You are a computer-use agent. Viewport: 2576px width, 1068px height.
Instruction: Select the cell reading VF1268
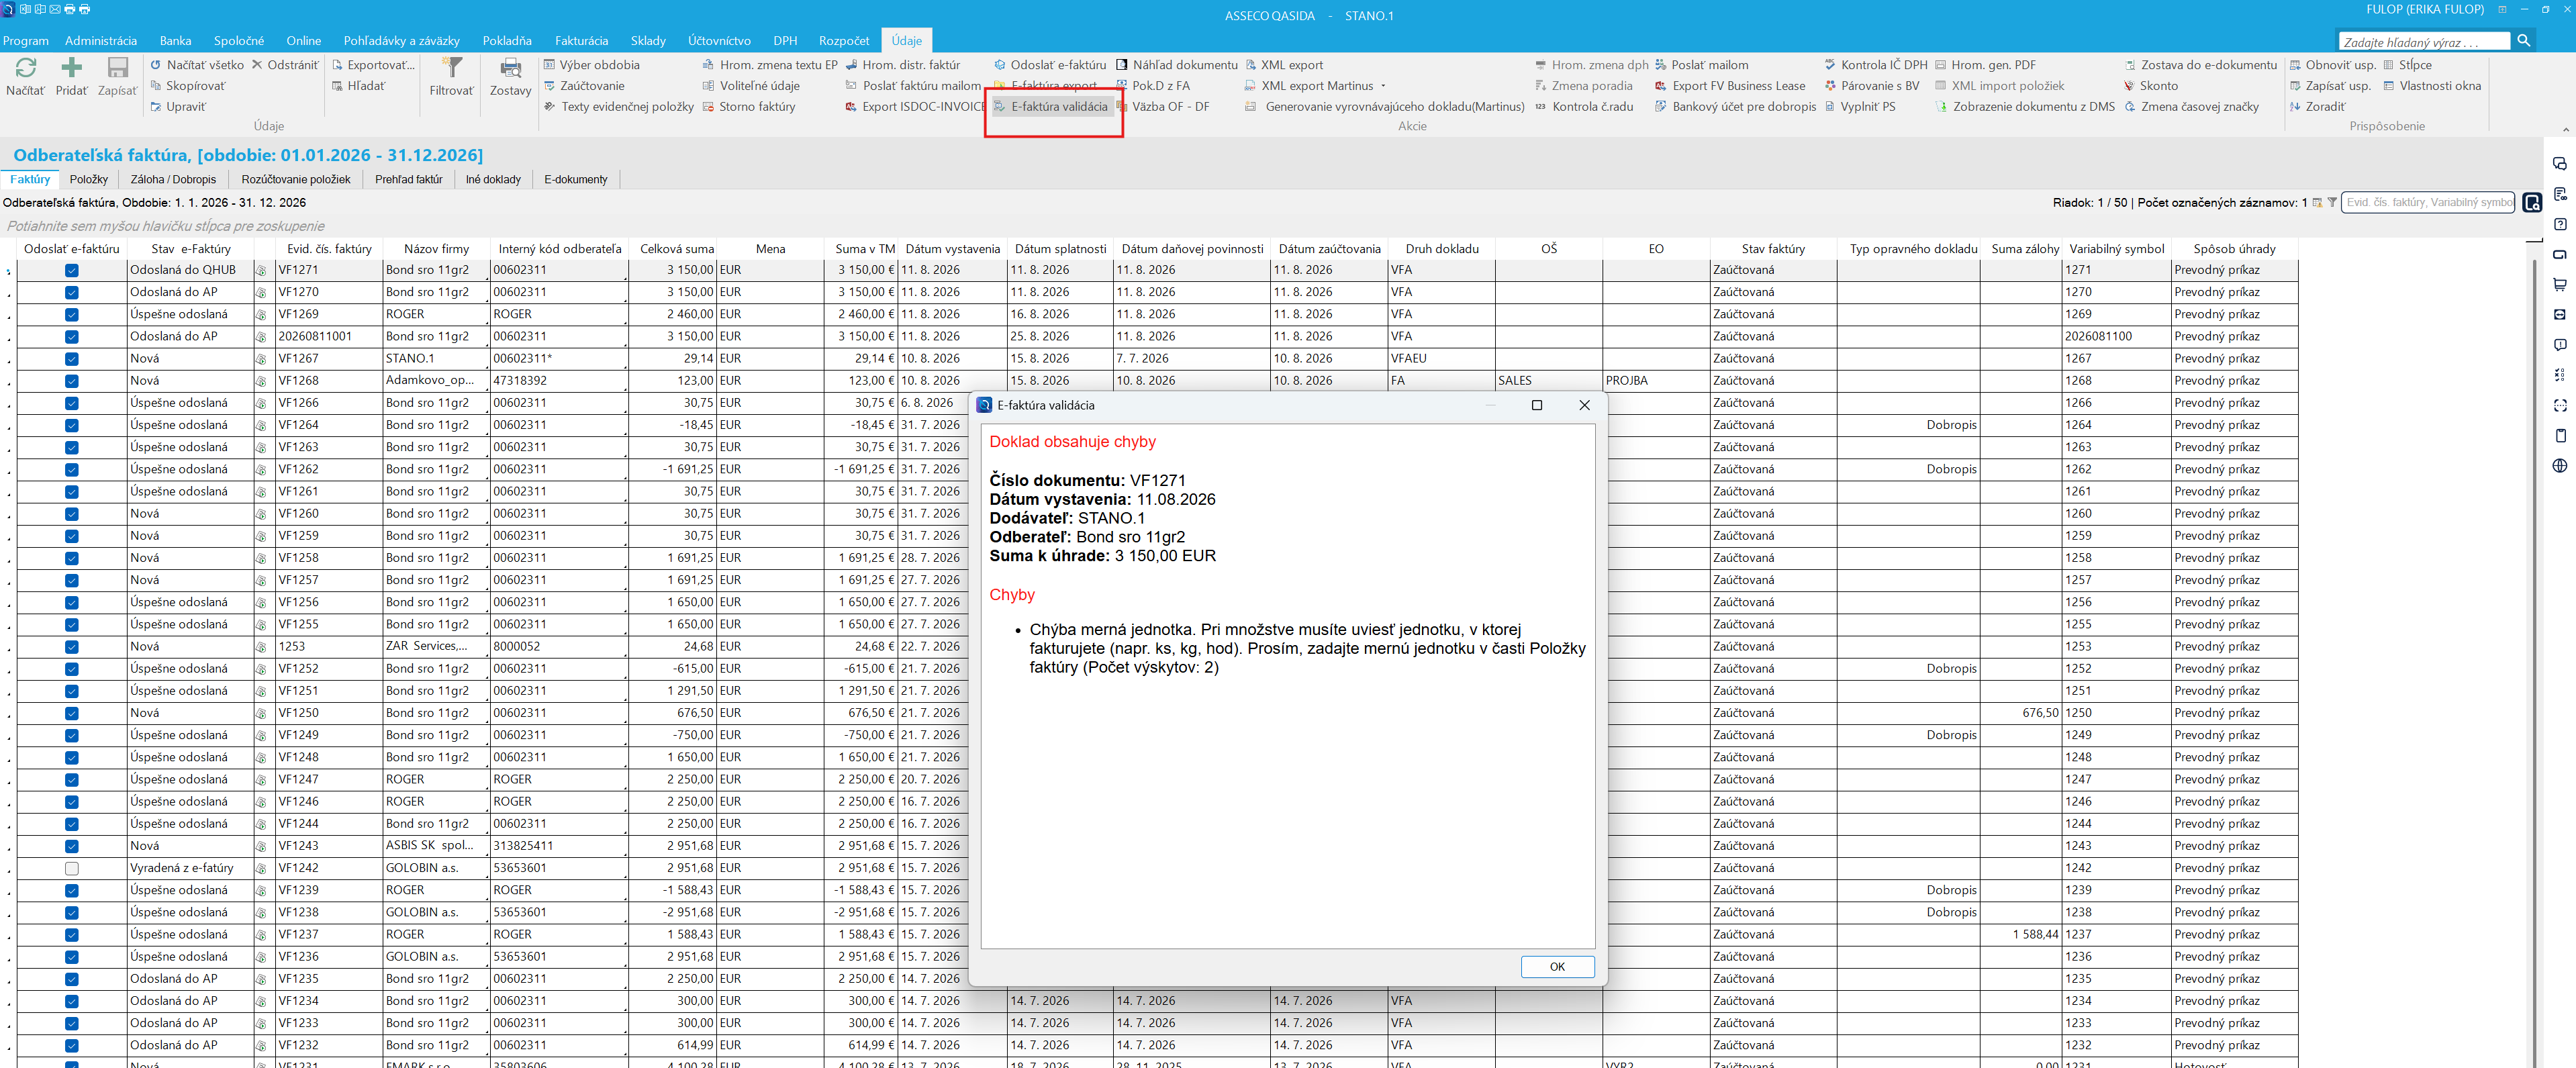pos(329,381)
